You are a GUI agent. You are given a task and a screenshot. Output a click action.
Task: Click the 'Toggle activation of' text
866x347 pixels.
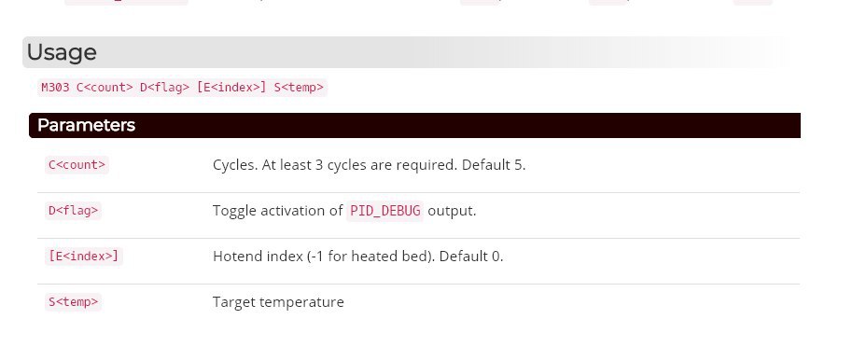(x=278, y=211)
